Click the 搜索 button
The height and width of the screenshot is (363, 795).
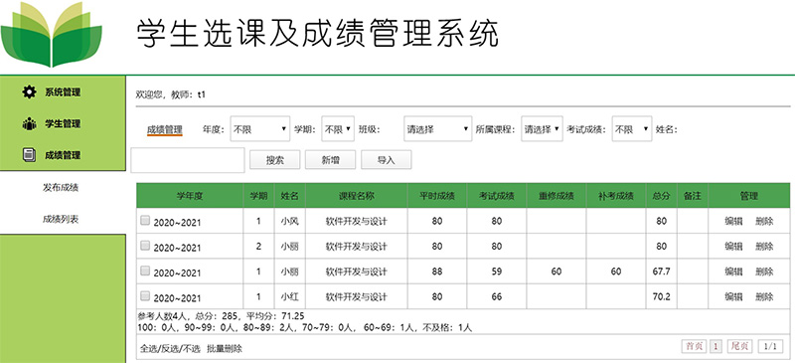point(275,160)
